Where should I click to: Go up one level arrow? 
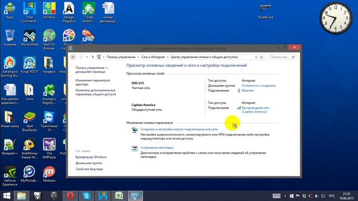coord(93,57)
